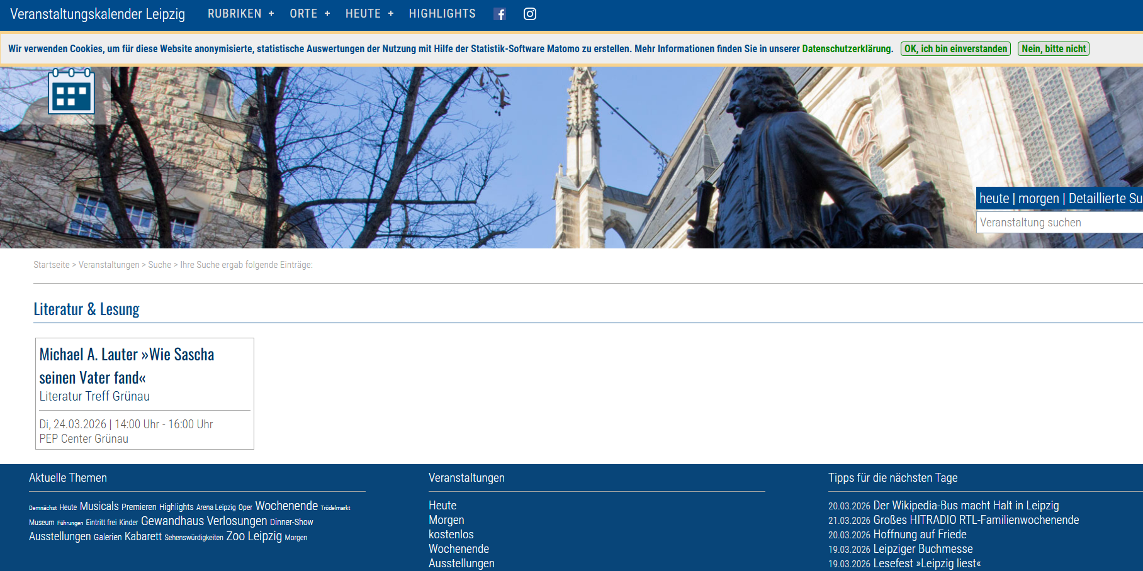Screen dimensions: 1143x571
Task: Open the Facebook page icon
Action: click(x=500, y=14)
